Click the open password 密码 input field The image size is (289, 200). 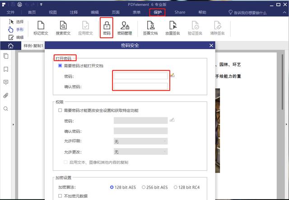pyautogui.click(x=140, y=76)
